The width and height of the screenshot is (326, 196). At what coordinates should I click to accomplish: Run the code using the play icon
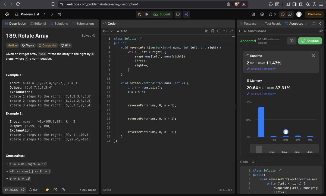click(147, 14)
